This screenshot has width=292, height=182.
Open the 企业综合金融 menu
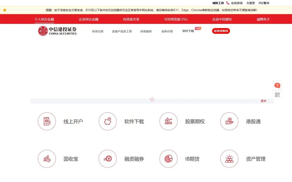coord(89,19)
